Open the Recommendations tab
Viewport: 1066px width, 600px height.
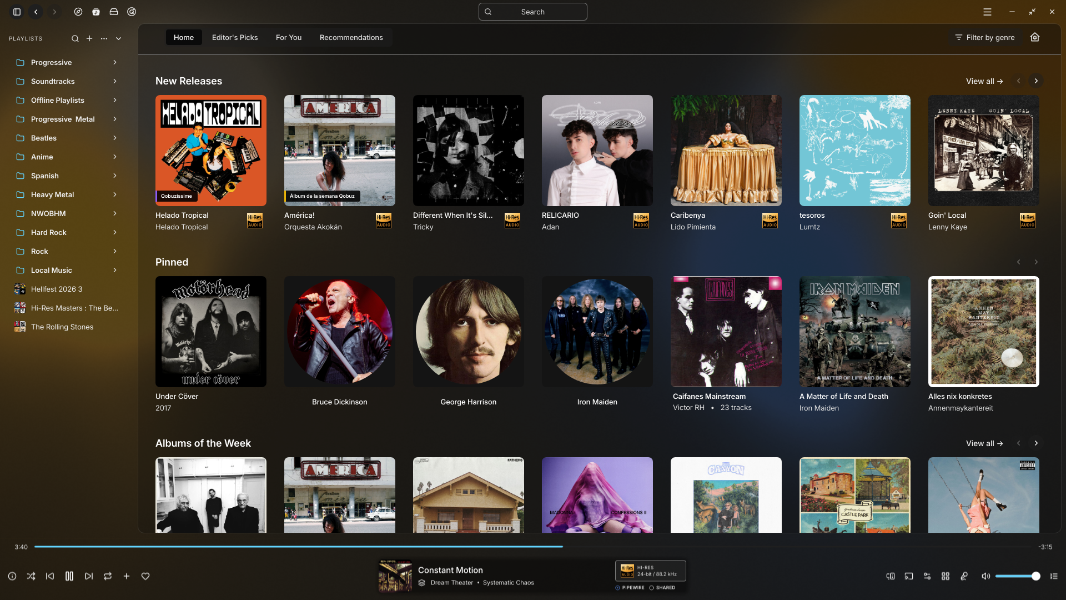(351, 37)
